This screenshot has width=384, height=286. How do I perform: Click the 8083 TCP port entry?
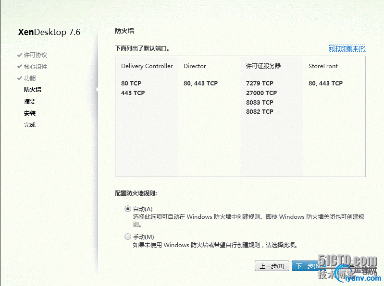pos(260,102)
